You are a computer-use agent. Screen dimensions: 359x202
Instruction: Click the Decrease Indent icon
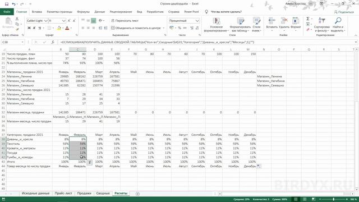click(100, 28)
